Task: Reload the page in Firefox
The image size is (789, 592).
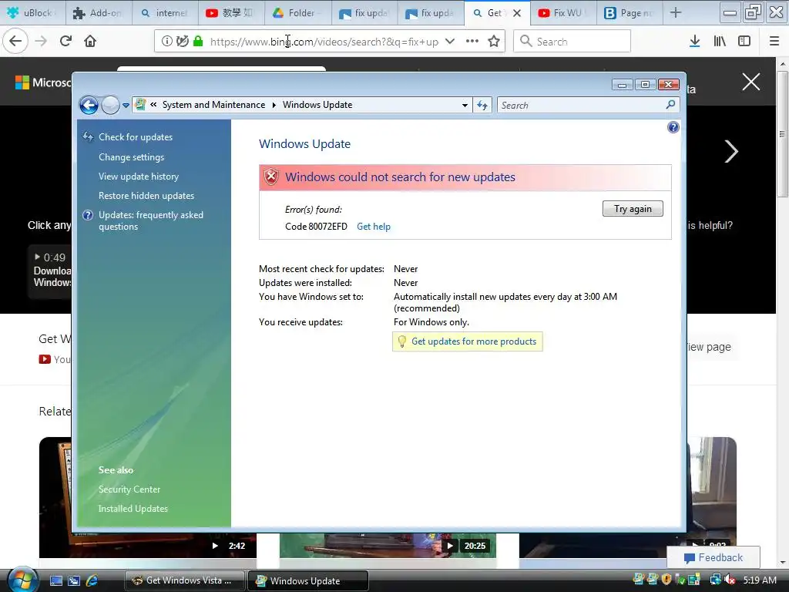Action: (x=65, y=41)
